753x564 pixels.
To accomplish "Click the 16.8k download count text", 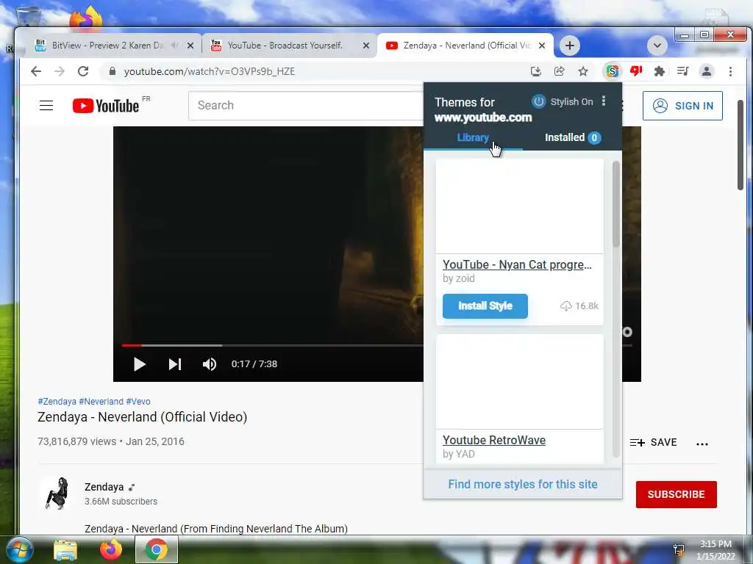I will tap(586, 306).
